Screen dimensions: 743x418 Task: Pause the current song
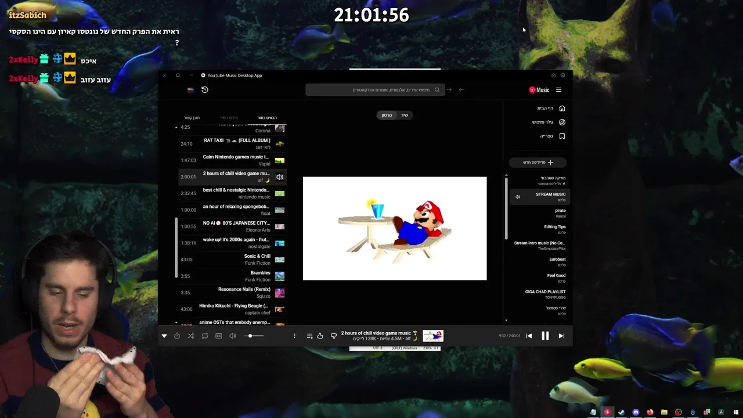pyautogui.click(x=545, y=336)
